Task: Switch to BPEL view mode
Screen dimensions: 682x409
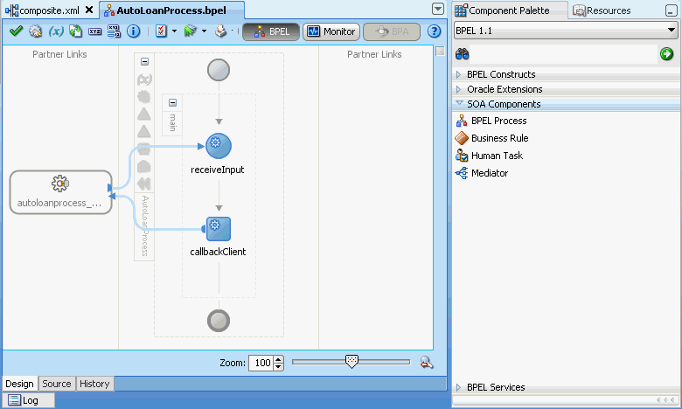Action: pos(271,31)
